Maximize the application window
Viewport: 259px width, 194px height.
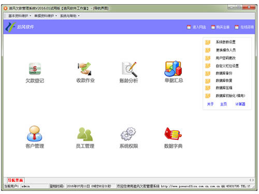(x=239, y=7)
